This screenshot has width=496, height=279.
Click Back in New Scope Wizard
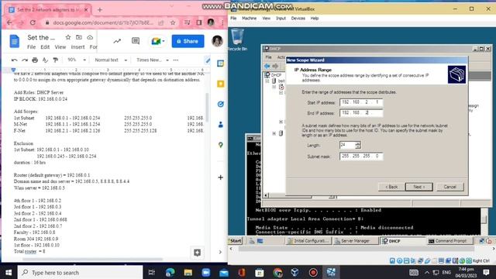click(391, 187)
